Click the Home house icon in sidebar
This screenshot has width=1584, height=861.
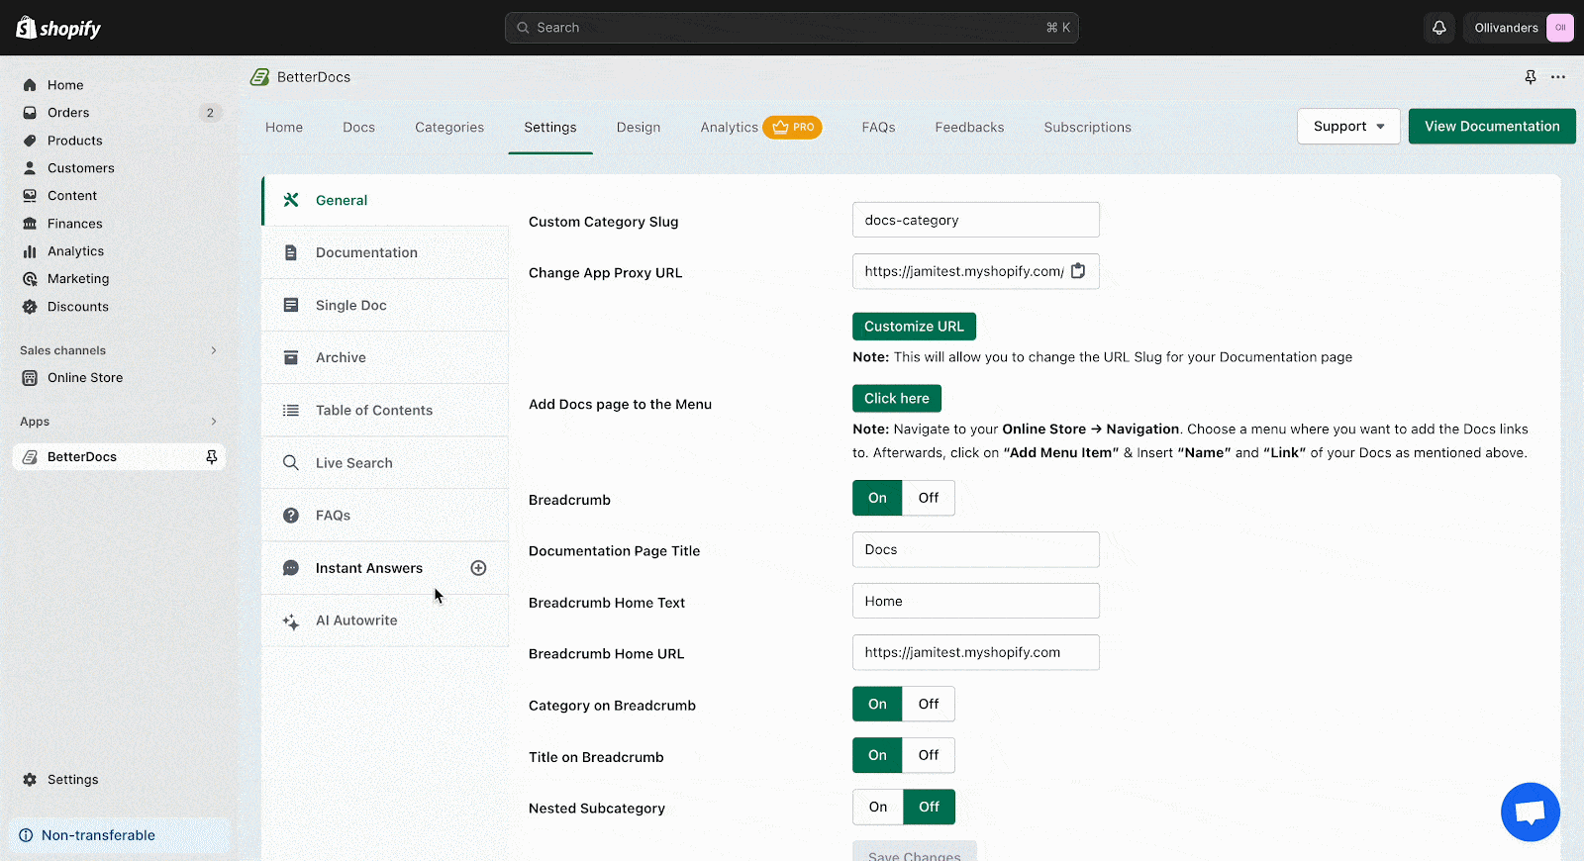tap(30, 85)
